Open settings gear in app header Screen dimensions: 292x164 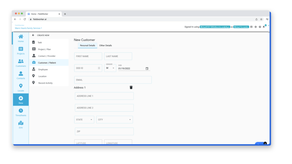(x=255, y=27)
